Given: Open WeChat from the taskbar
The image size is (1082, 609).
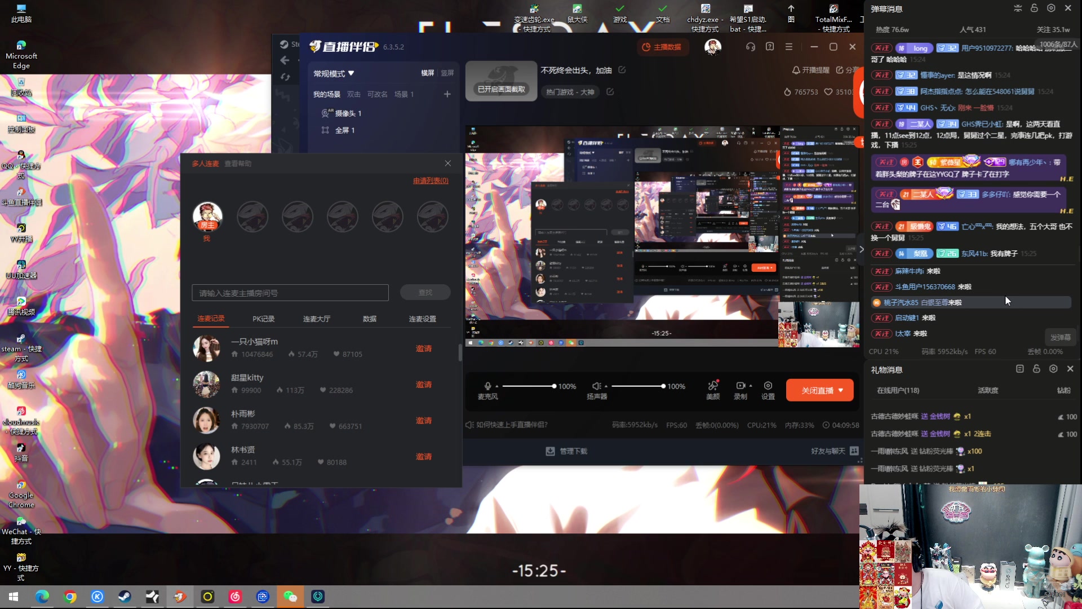Looking at the screenshot, I should coord(290,597).
